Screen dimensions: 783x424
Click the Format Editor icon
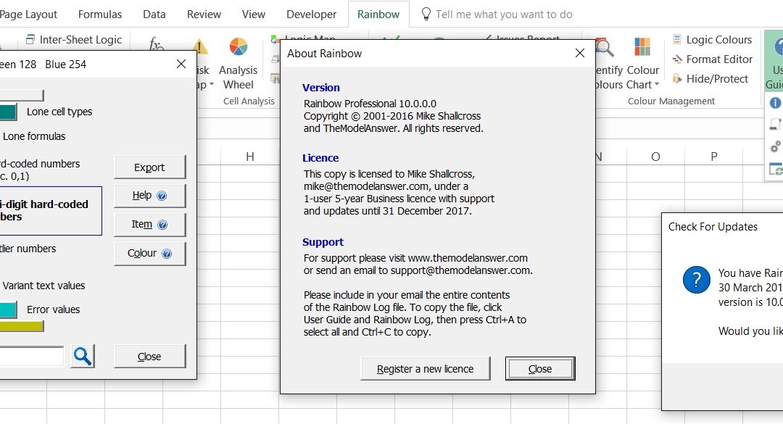point(677,59)
